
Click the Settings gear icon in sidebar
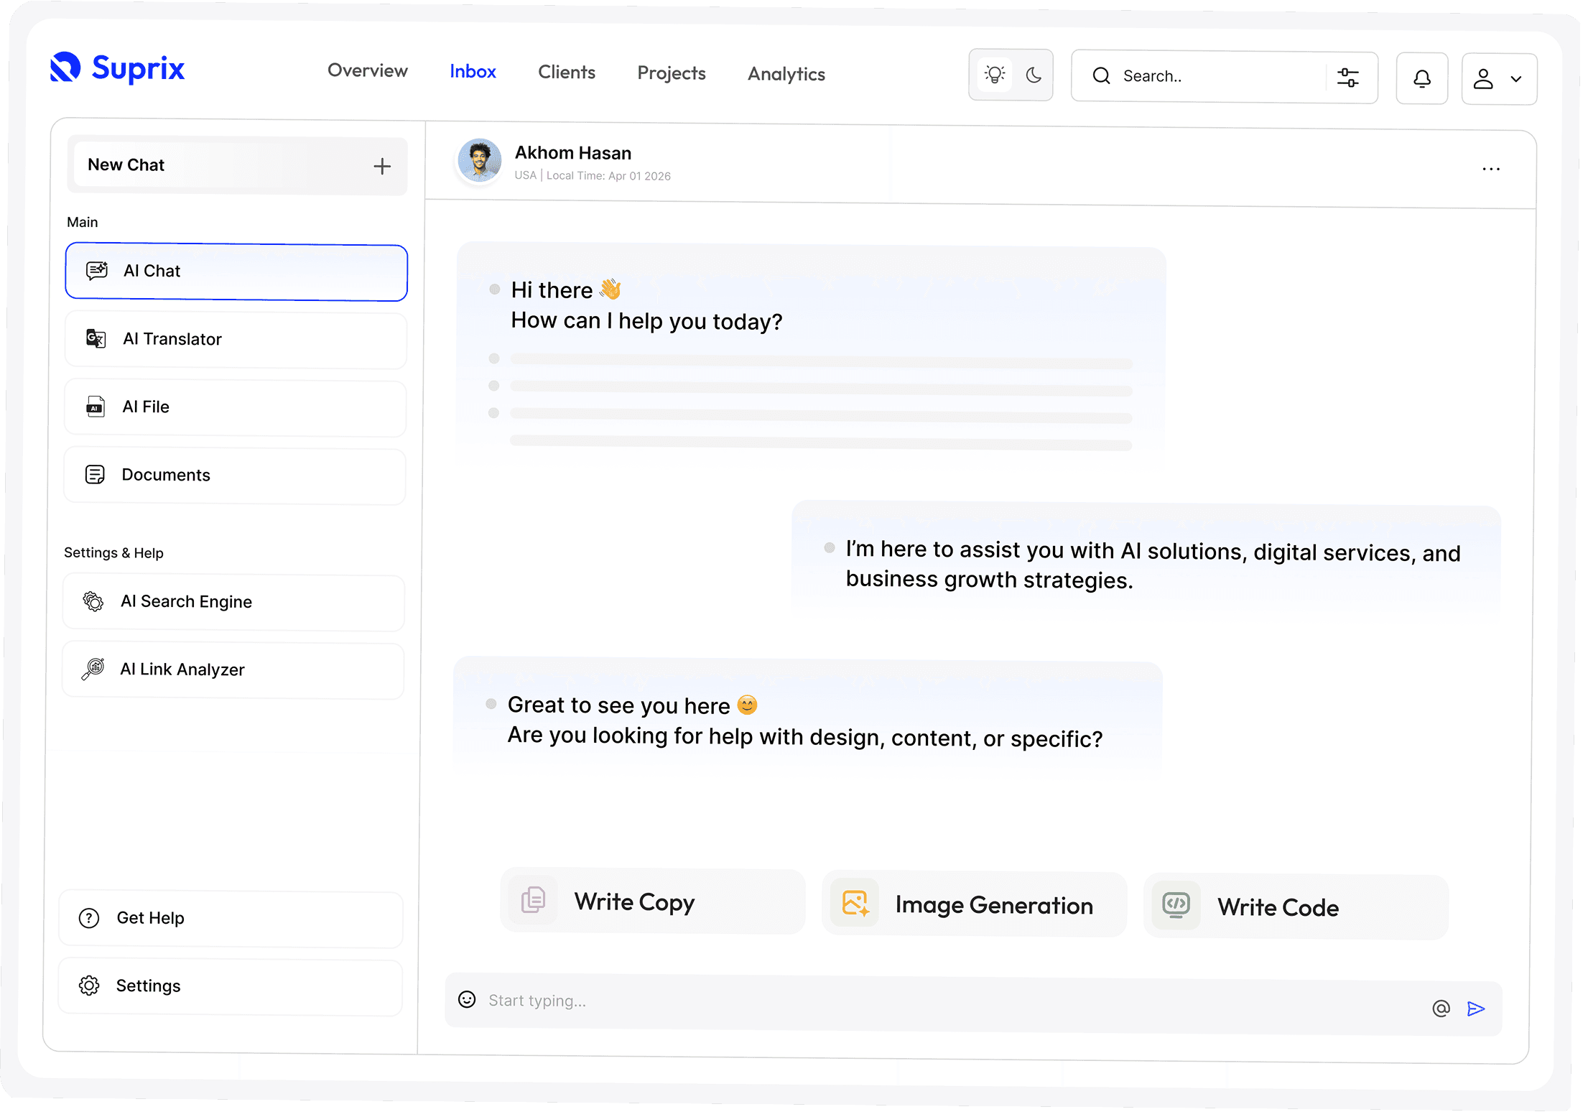(89, 985)
